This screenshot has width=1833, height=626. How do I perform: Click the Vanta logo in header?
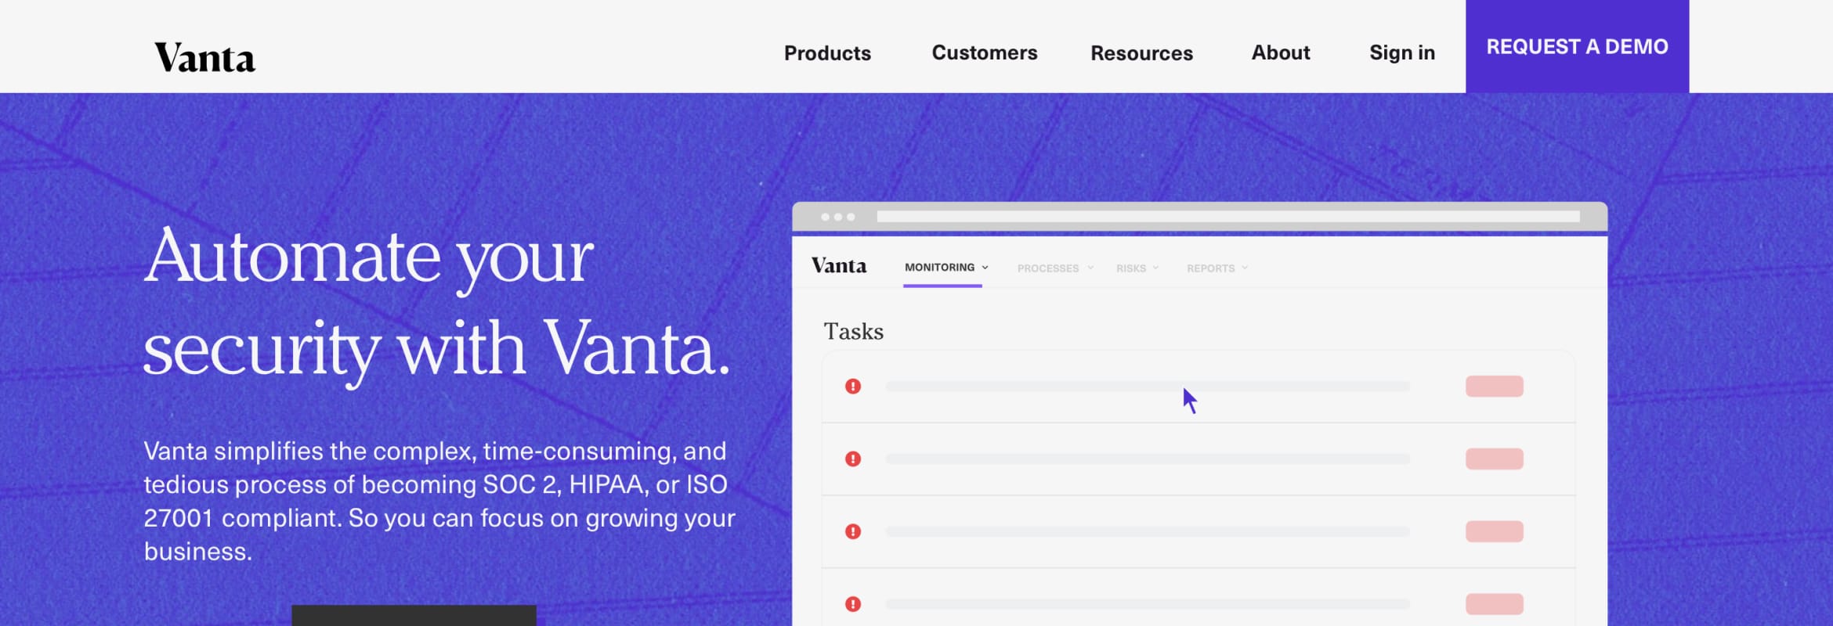pyautogui.click(x=204, y=58)
